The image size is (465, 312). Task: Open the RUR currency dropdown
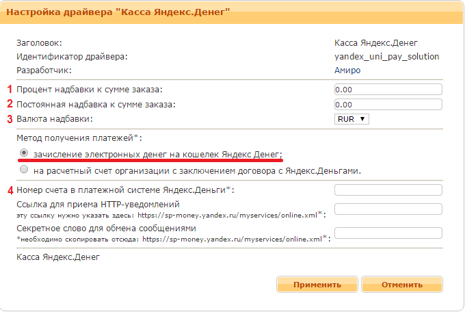(352, 119)
